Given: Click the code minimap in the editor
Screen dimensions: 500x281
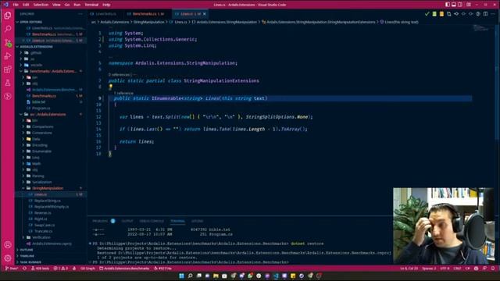Looking at the screenshot, I should 481,29.
